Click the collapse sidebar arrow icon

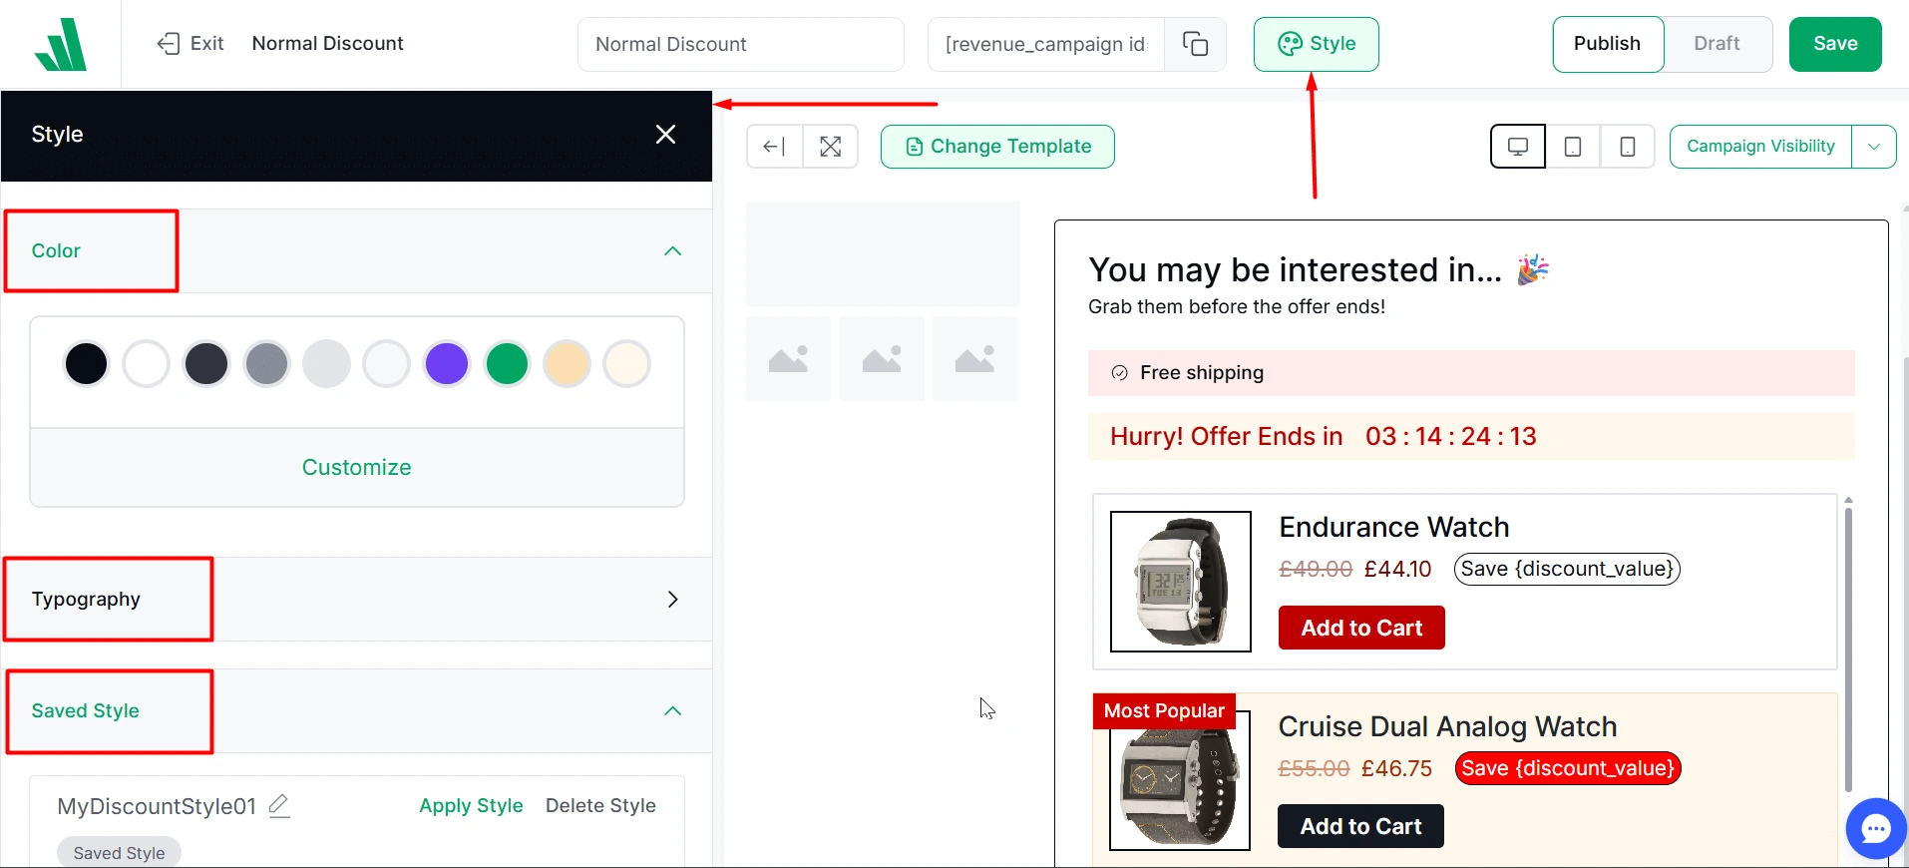click(x=774, y=147)
